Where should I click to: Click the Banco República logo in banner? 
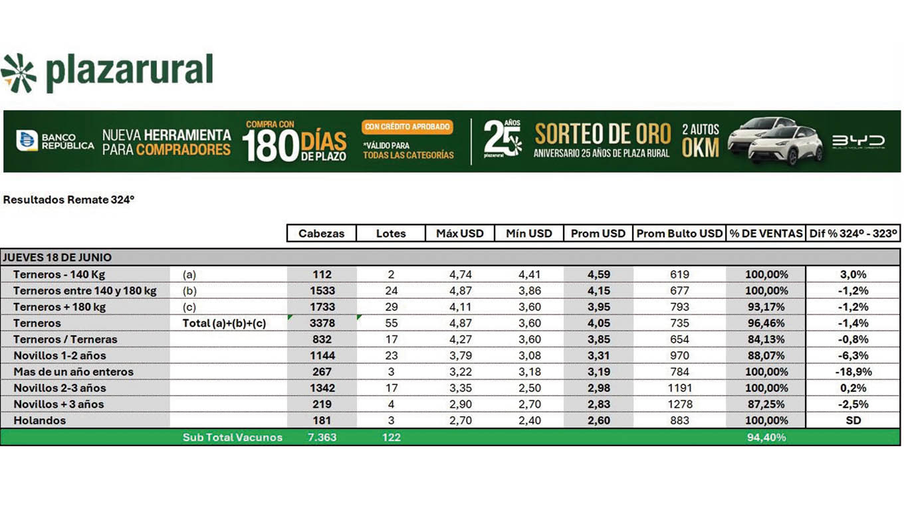click(55, 141)
